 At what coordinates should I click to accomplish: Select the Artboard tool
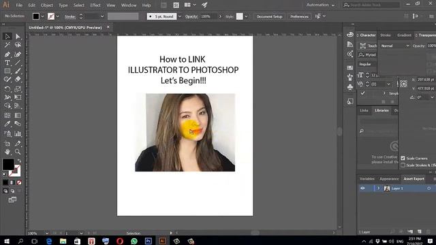[x=7, y=144]
